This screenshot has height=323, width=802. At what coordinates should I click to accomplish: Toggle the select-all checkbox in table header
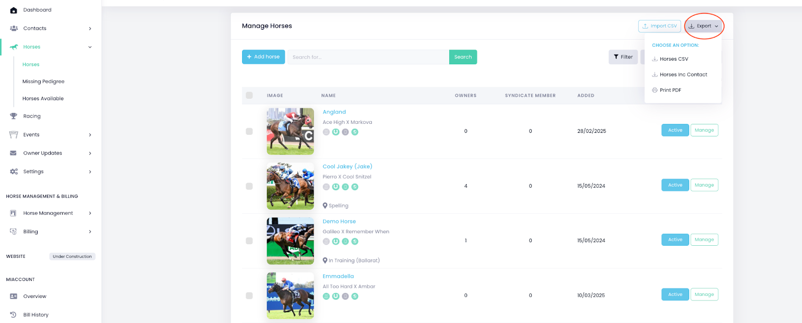pyautogui.click(x=249, y=95)
